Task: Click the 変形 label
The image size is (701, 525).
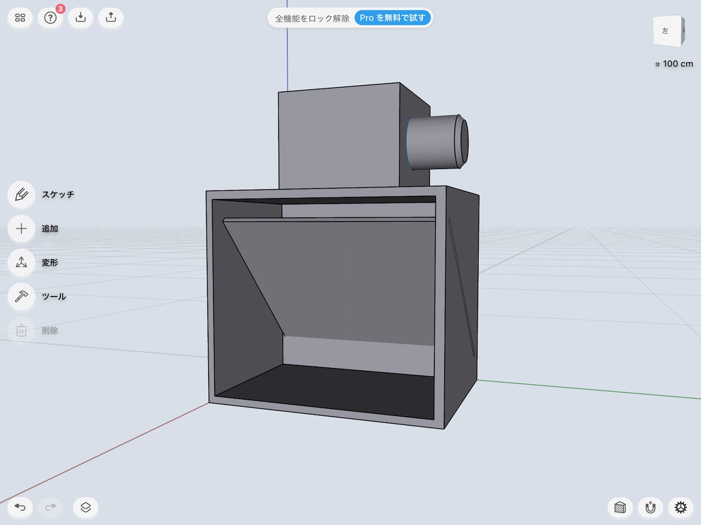Action: 50,262
